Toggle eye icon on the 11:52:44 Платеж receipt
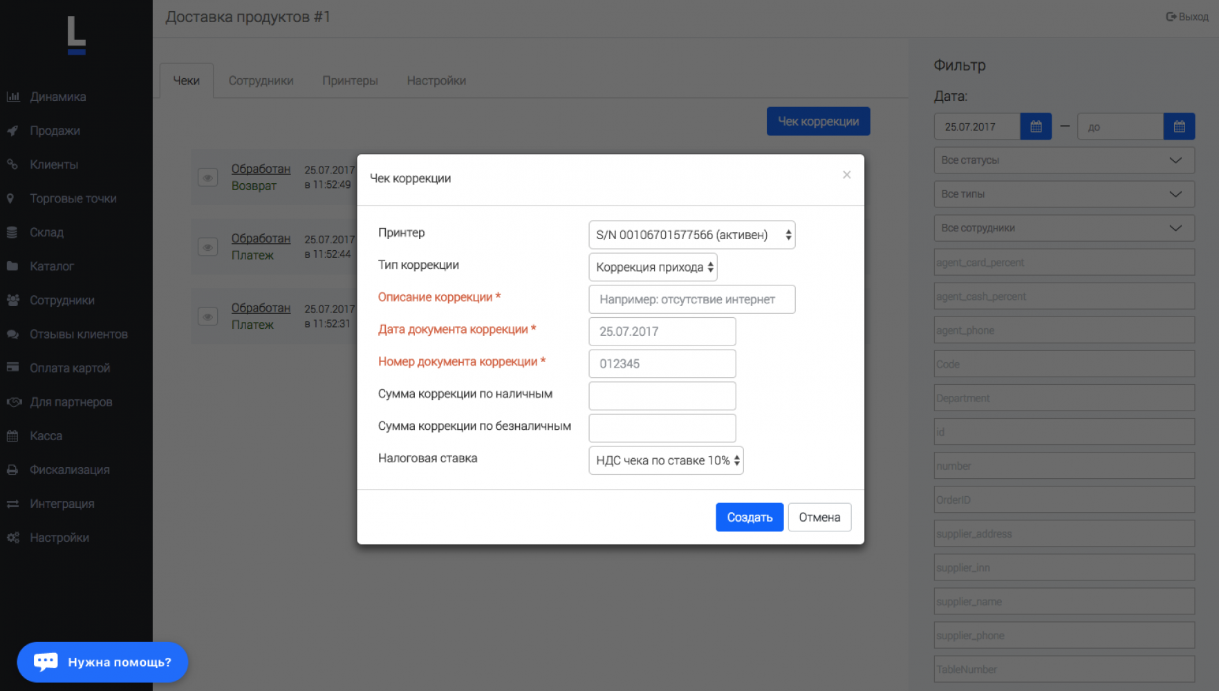 207,247
